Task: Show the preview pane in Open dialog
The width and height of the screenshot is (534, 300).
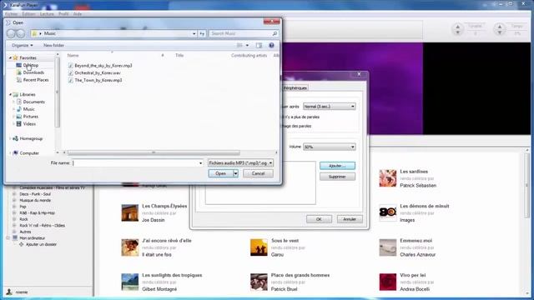Action: [259, 45]
